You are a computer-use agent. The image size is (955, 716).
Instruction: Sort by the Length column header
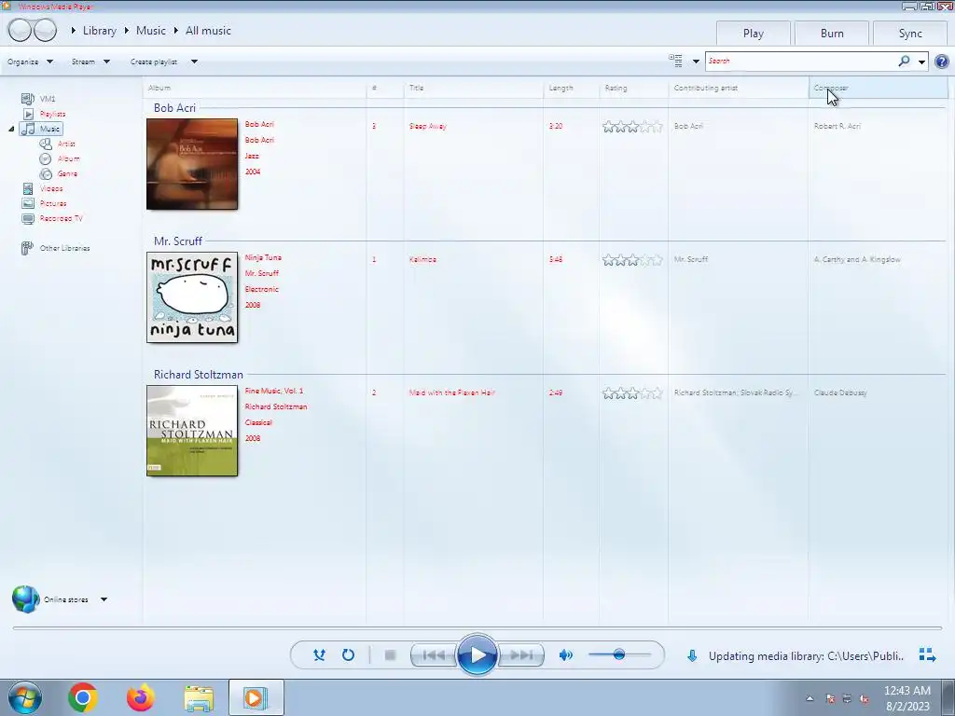[x=571, y=88]
